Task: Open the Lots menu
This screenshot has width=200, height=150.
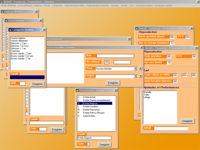Action: [x=131, y=5]
